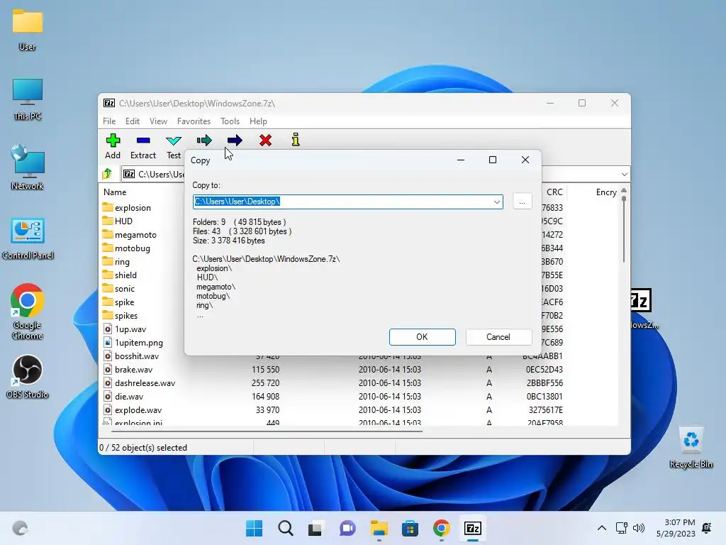Viewport: 726px width, 545px height.
Task: Click the vertical scrollbar in file list
Action: 624,229
